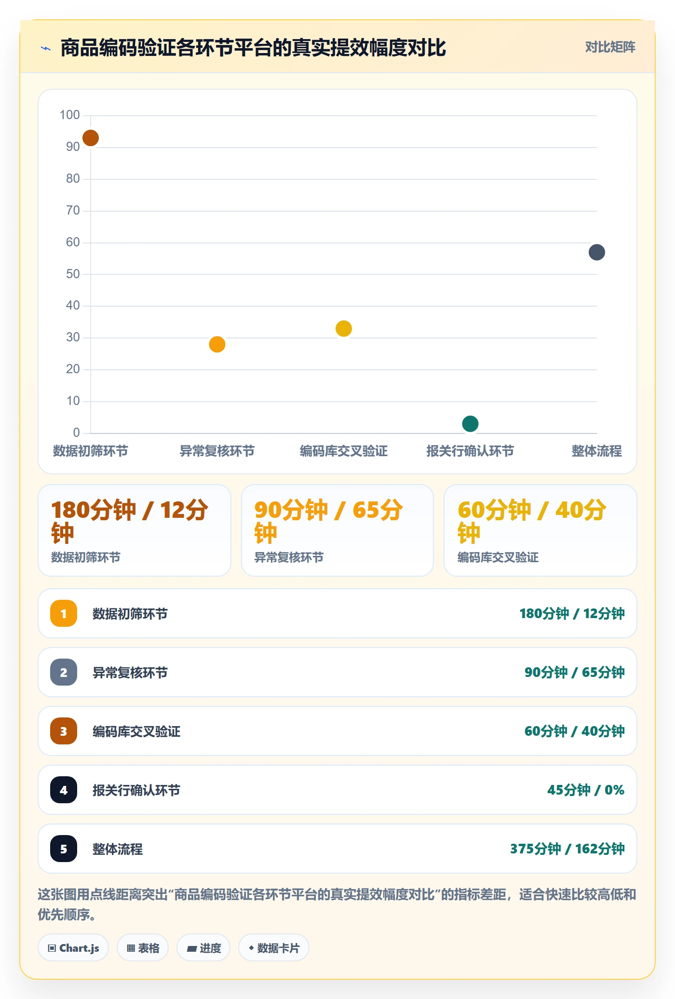
Task: Click the dark number 5 rank badge
Action: click(x=64, y=849)
